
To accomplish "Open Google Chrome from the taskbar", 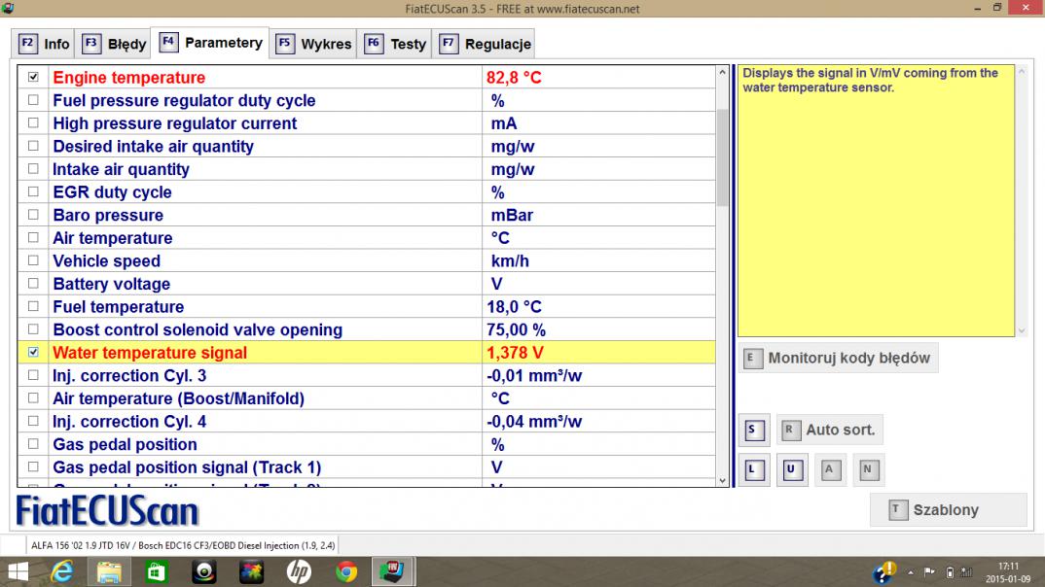I will click(346, 571).
